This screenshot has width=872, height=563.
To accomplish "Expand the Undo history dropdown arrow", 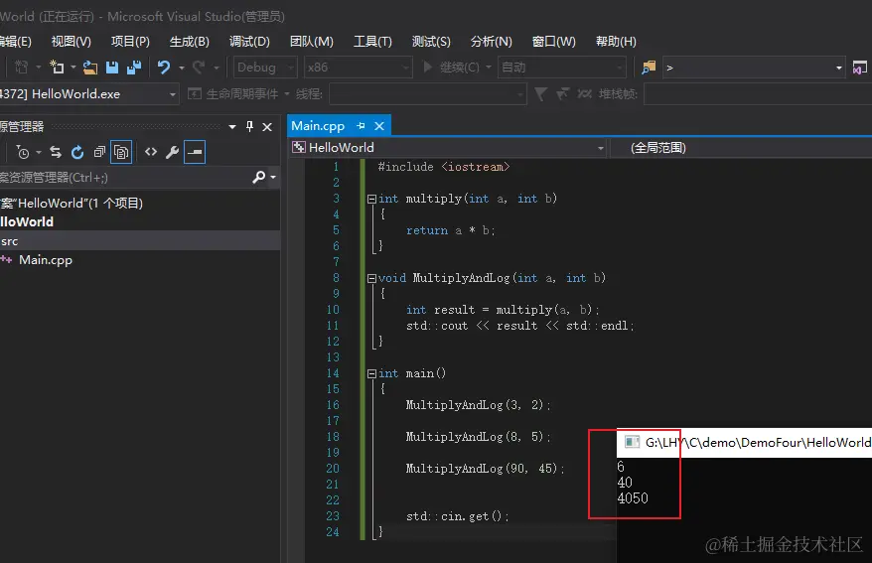I will click(182, 68).
